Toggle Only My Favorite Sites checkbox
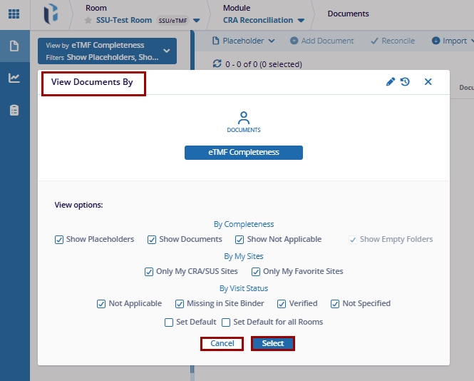The width and height of the screenshot is (474, 381). (256, 272)
